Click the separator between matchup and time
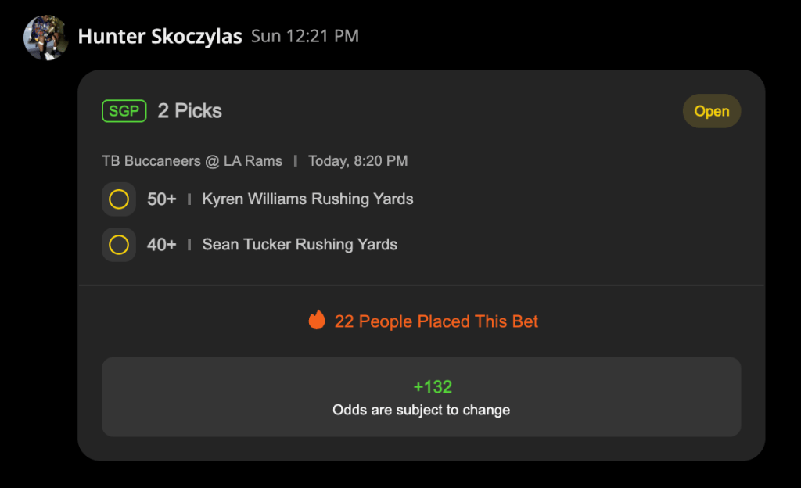The width and height of the screenshot is (801, 488). [295, 161]
